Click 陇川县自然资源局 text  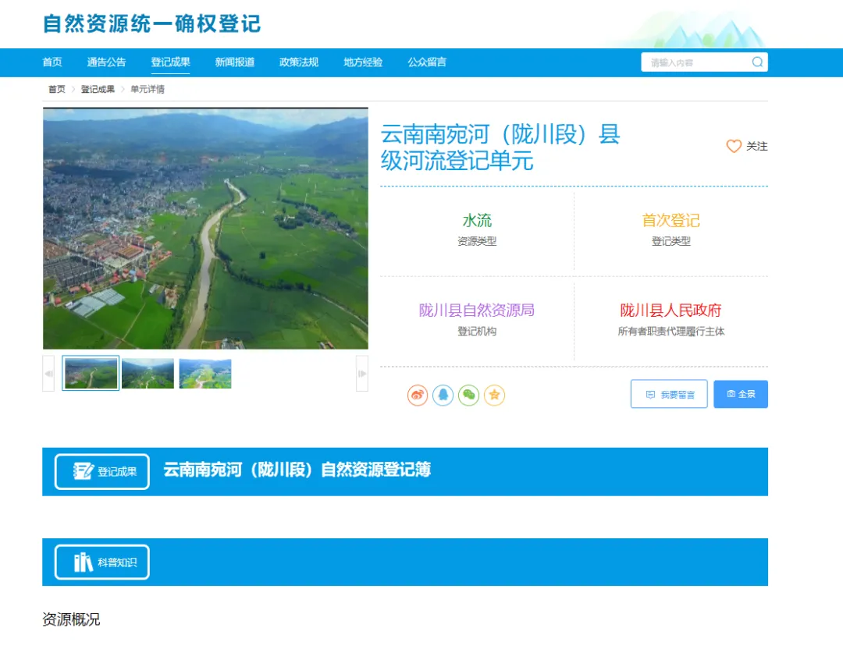[x=476, y=310]
